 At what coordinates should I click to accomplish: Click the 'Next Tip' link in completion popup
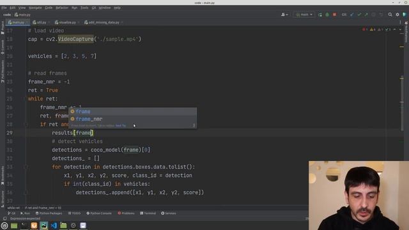[x=121, y=126]
